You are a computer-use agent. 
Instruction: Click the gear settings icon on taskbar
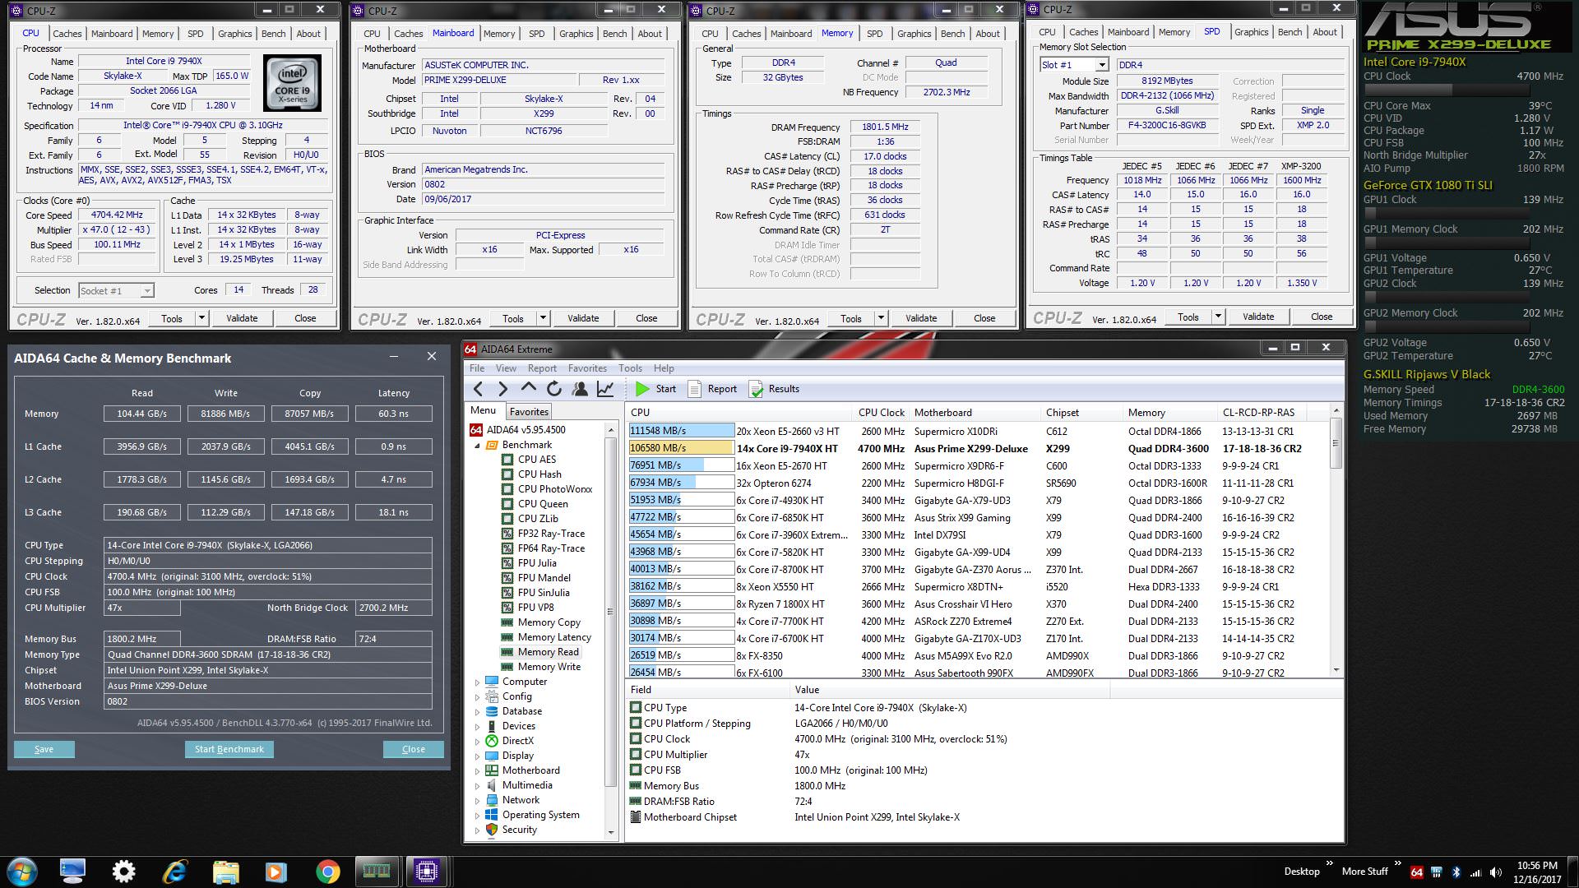point(123,872)
